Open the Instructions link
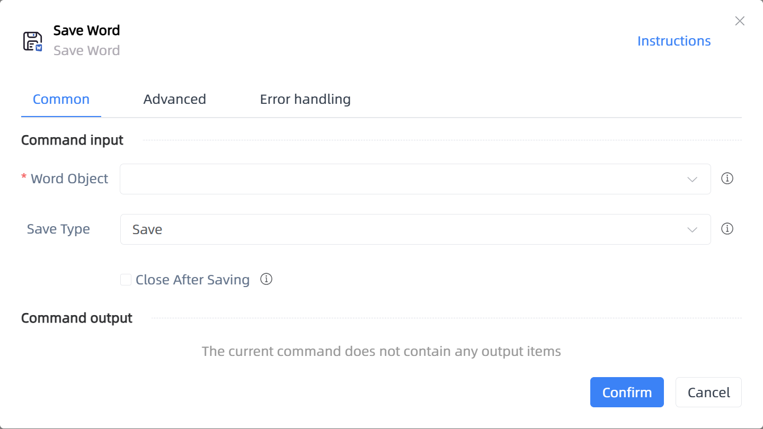The height and width of the screenshot is (429, 763). (x=674, y=41)
